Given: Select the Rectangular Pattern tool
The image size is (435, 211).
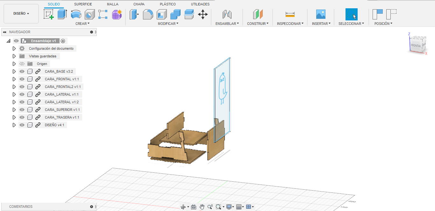Looking at the screenshot, I should pos(103,14).
